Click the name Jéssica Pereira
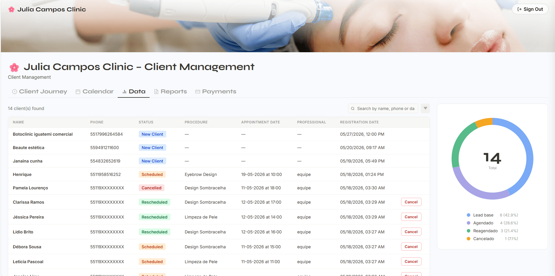The image size is (555, 276). tap(28, 217)
